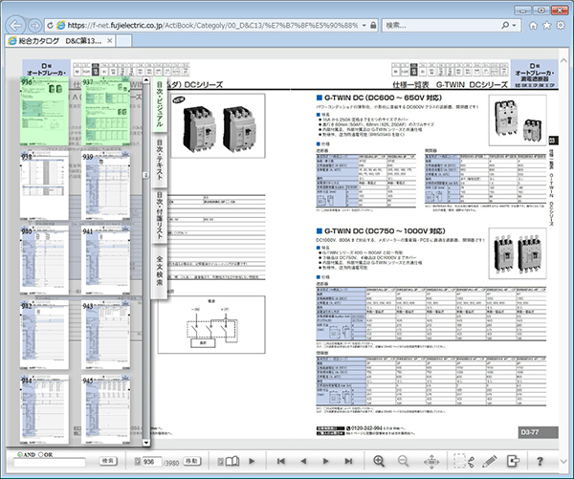
Task: Go forward using the browser forward arrow
Action: pos(34,25)
